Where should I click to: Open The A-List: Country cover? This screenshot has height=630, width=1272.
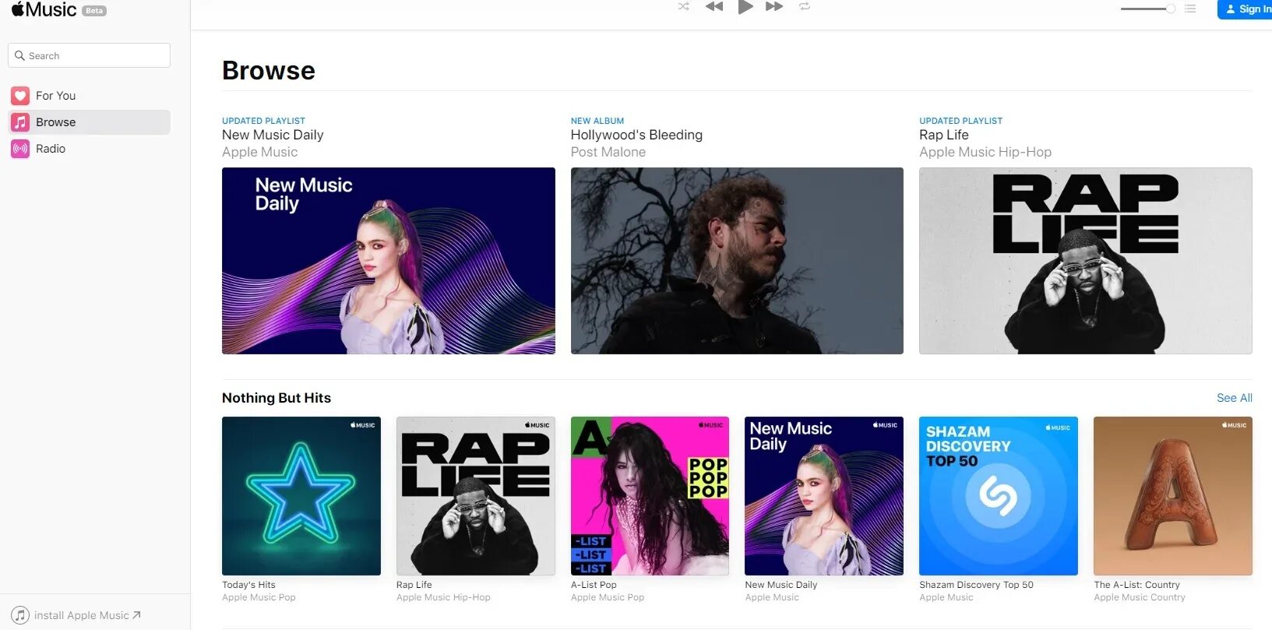coord(1173,496)
